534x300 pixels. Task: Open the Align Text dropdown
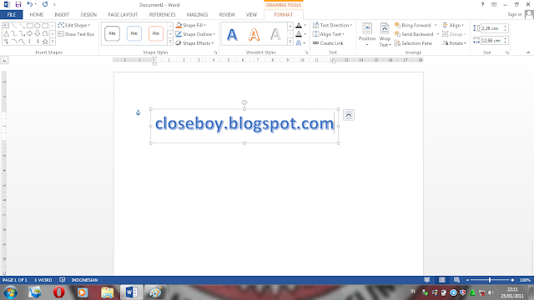[328, 34]
